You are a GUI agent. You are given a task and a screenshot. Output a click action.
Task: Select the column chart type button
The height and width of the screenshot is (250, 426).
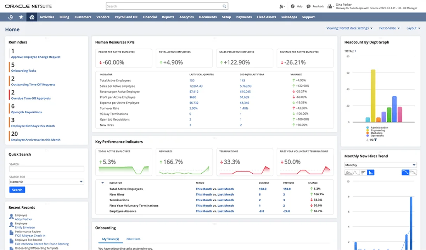pyautogui.click(x=371, y=172)
